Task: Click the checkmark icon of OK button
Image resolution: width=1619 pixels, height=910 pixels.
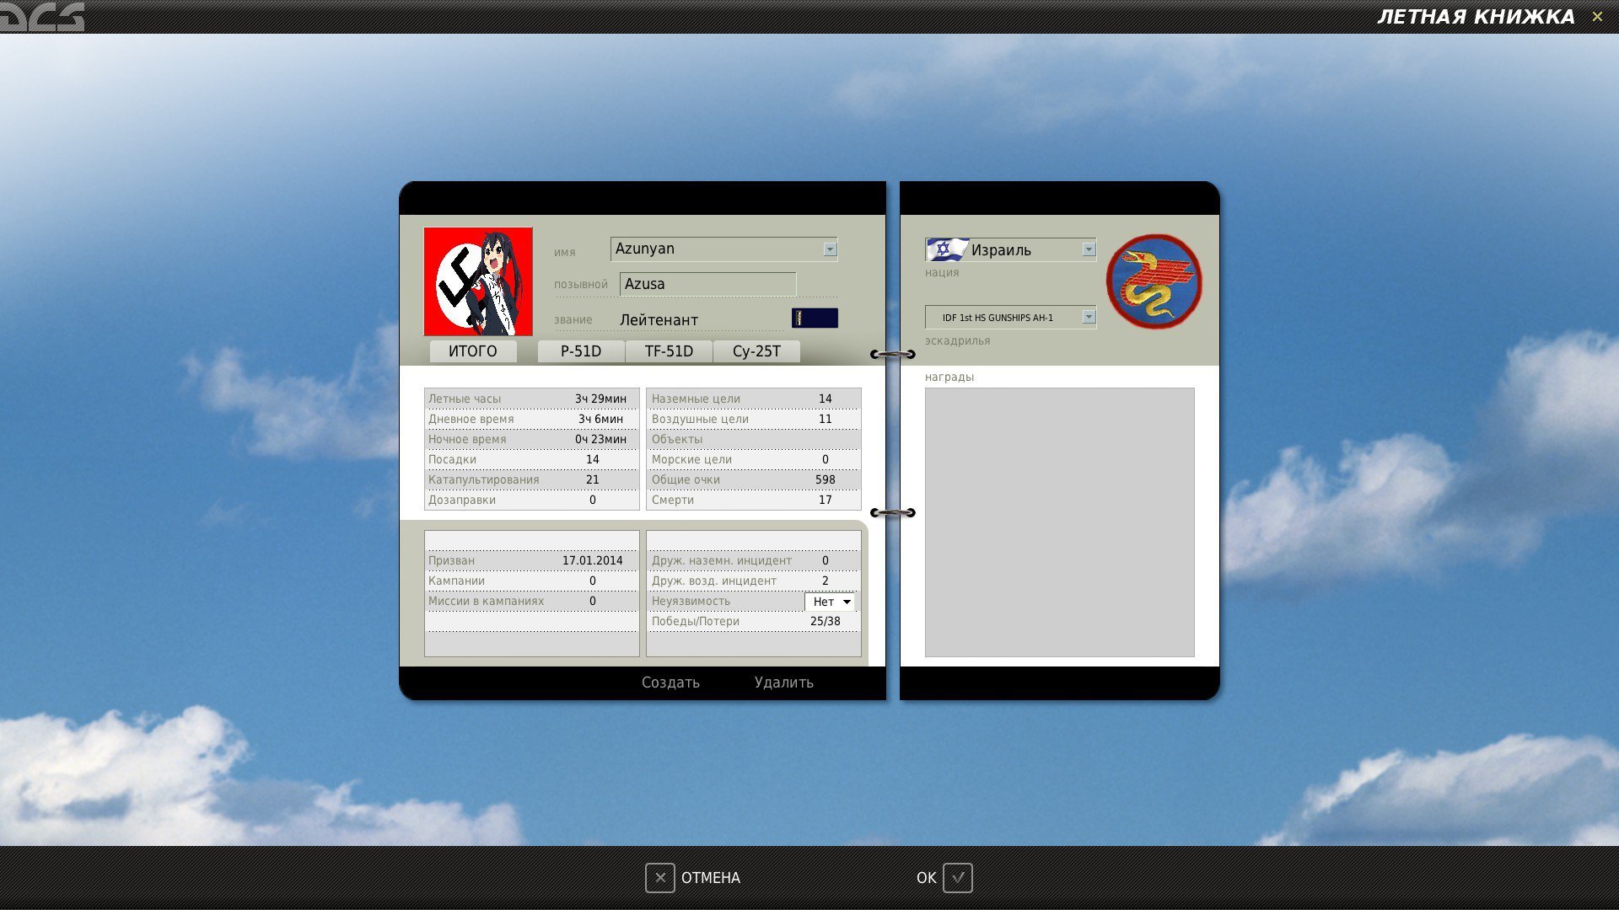Action: [958, 878]
